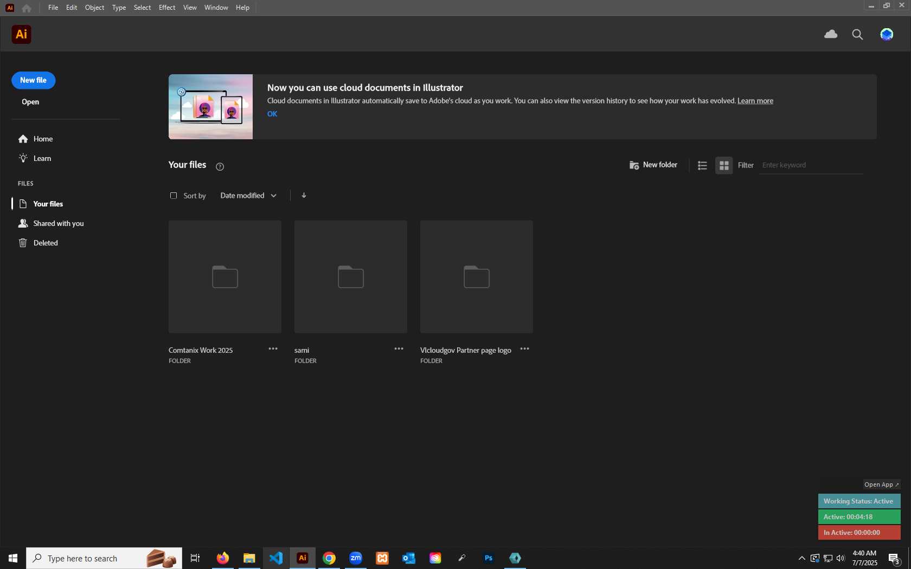911x569 pixels.
Task: Open Google Chrome from taskbar
Action: 329,558
